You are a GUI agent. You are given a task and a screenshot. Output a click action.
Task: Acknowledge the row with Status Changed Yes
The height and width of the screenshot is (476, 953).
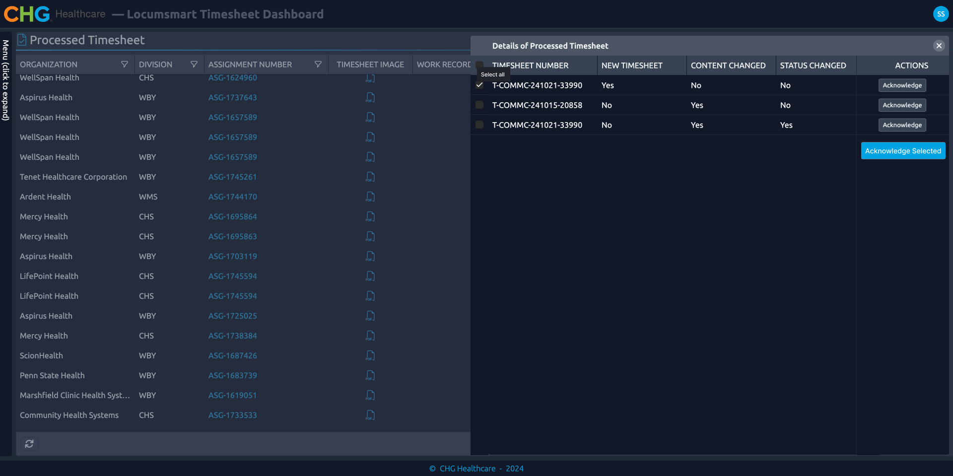(902, 125)
